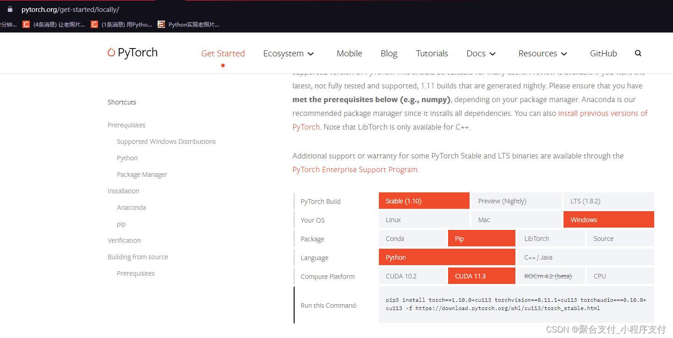Click the 'Your OS' row label
The image size is (673, 338).
[312, 220]
